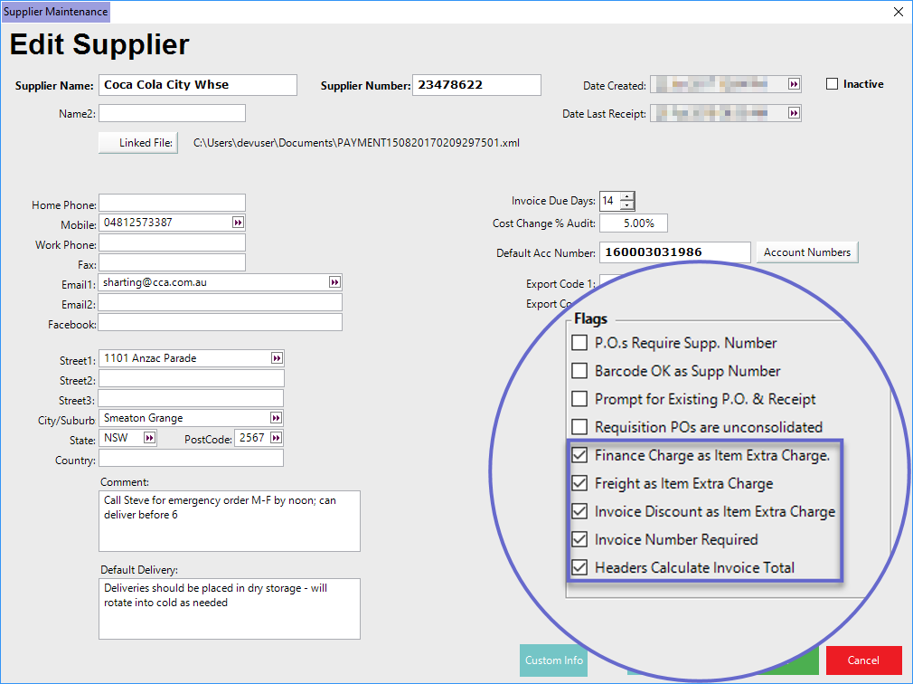Expand the PostCode dropdown arrow
Screen dimensions: 913x684
[276, 439]
